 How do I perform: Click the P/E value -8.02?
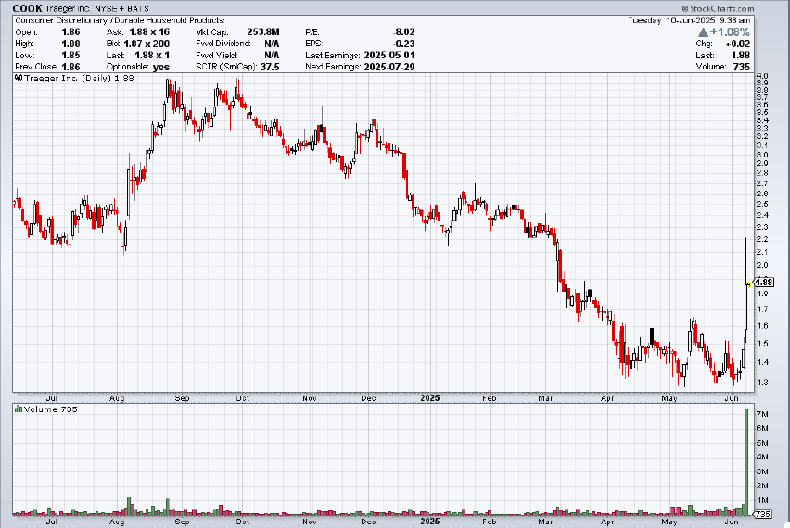404,31
